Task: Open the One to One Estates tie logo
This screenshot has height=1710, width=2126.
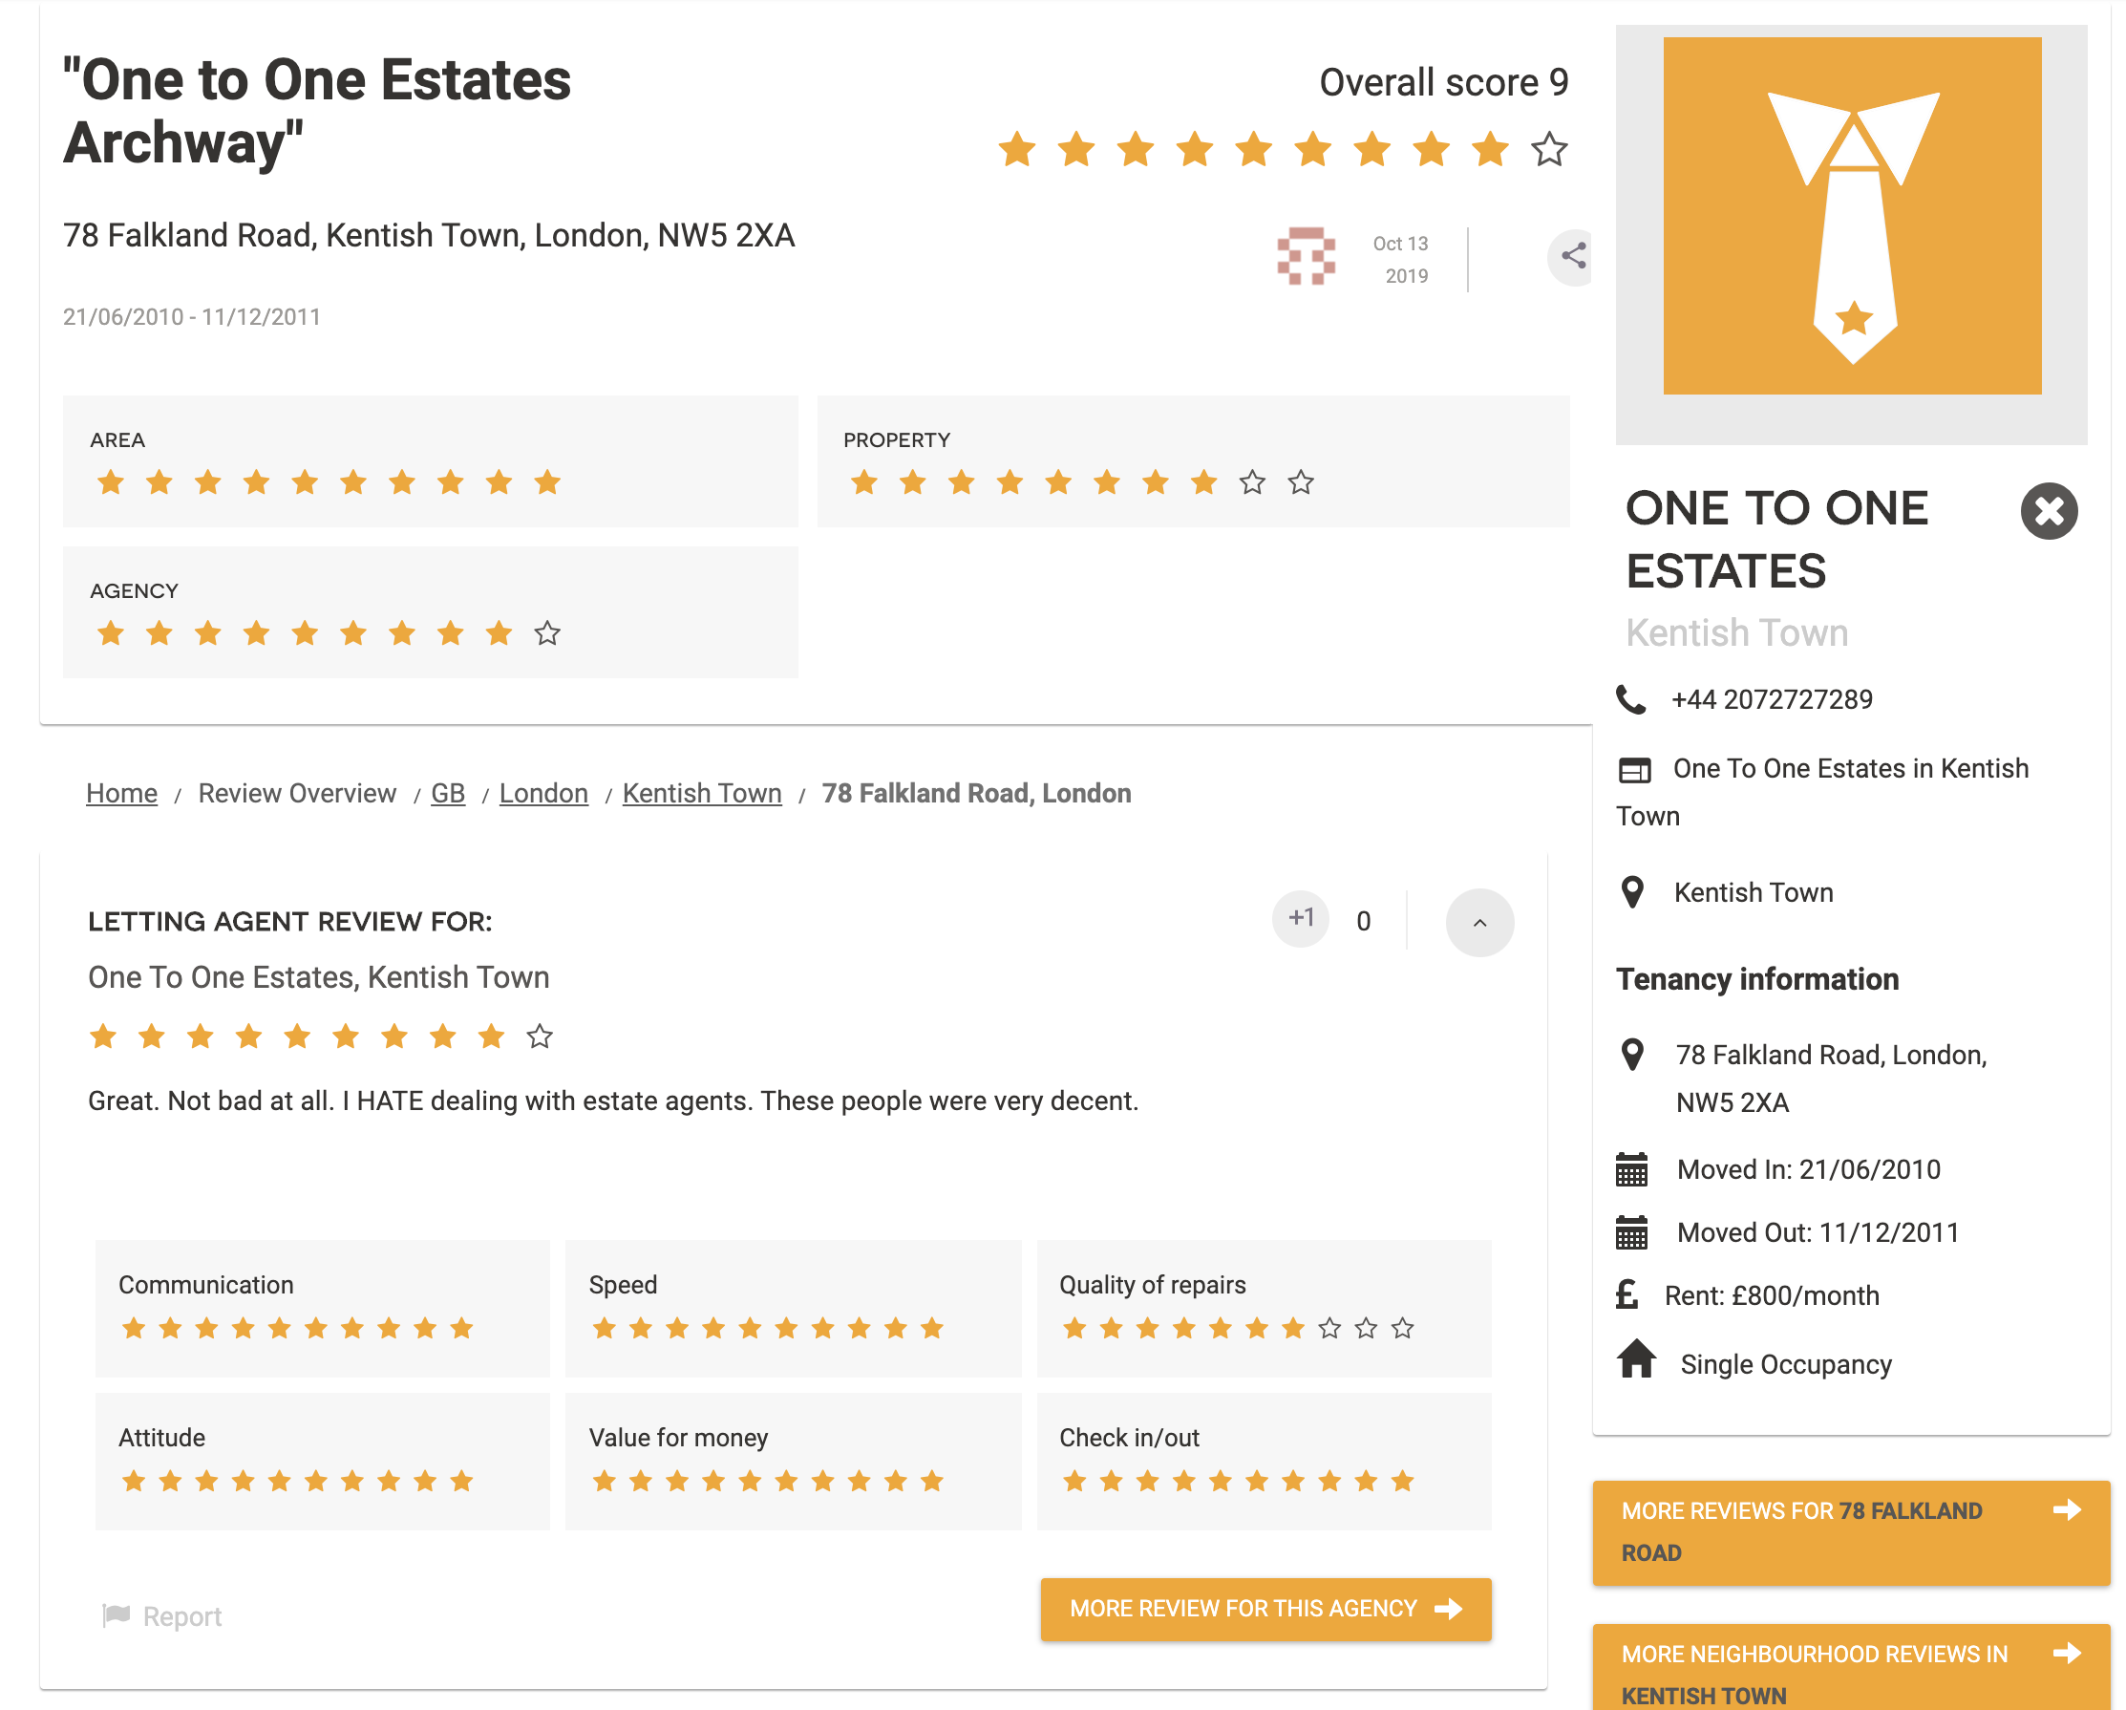Action: coord(1851,216)
